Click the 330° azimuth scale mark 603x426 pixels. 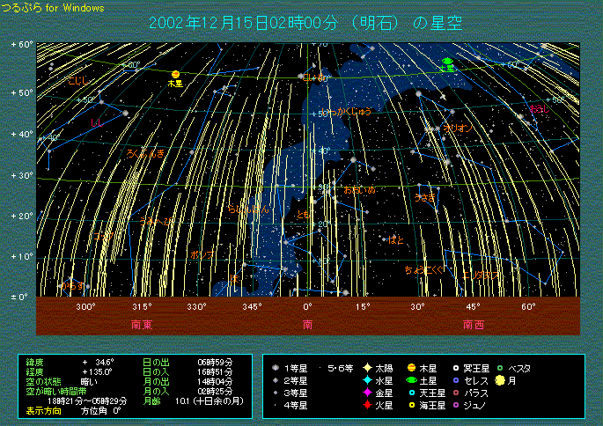(196, 306)
